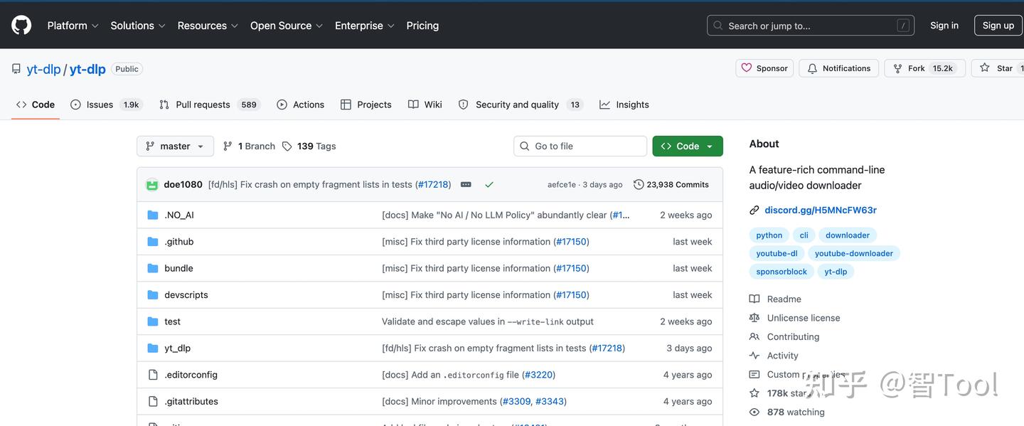
Task: Open the Resources dropdown menu
Action: coord(208,26)
